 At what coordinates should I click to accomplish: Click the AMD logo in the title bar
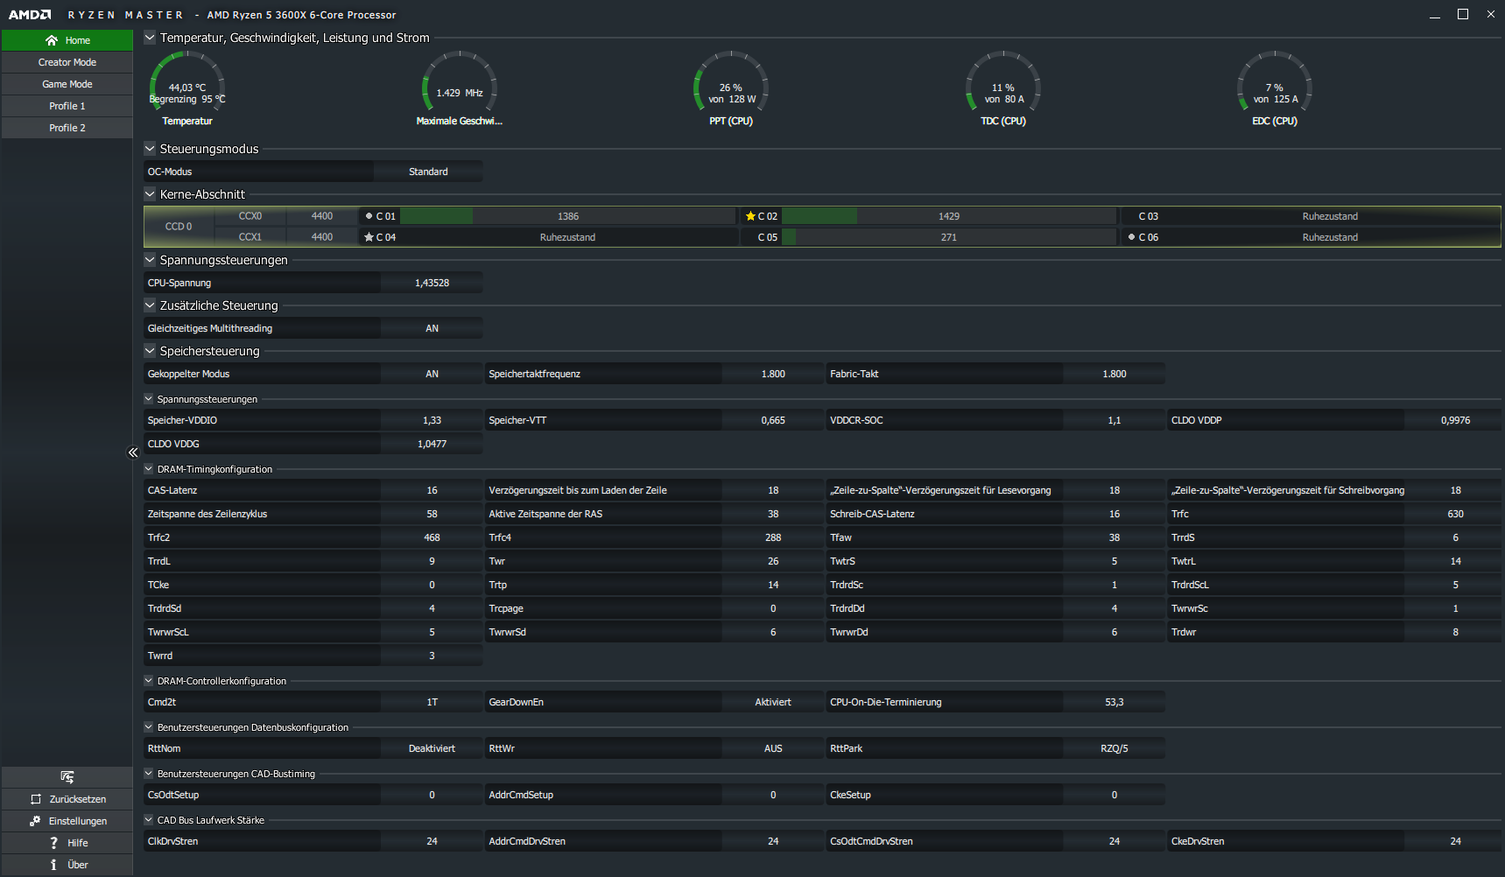point(30,15)
